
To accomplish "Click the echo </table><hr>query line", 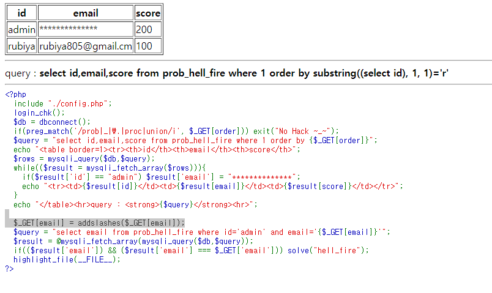I will (x=136, y=204).
